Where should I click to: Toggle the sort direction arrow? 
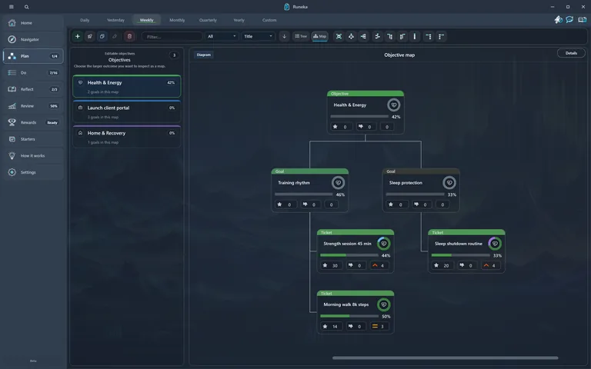point(284,37)
